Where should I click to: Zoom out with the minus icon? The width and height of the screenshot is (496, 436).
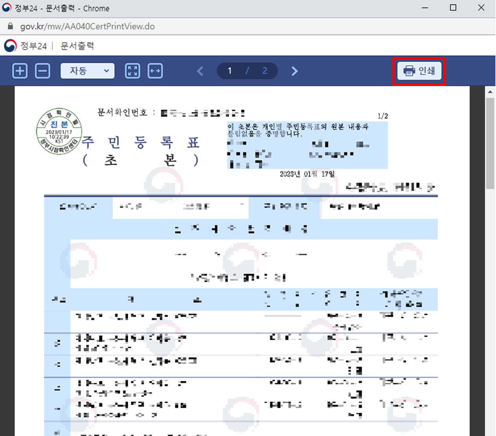tap(42, 71)
